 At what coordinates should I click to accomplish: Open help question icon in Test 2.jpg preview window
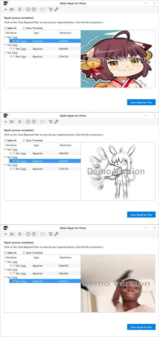(x=34, y=122)
